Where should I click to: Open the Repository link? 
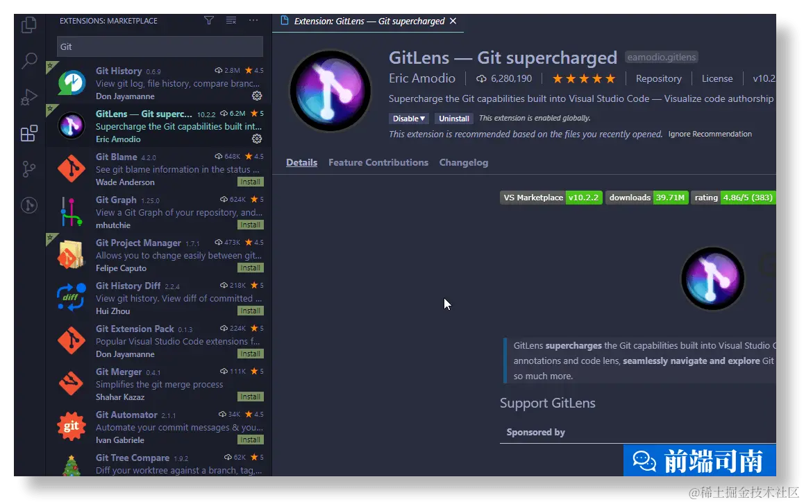(x=658, y=78)
